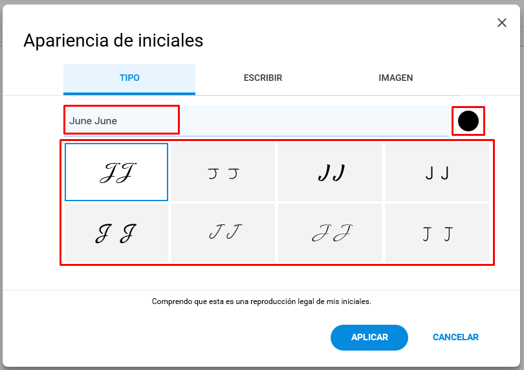Select the highlighted cursive JJ initials style

coord(116,172)
